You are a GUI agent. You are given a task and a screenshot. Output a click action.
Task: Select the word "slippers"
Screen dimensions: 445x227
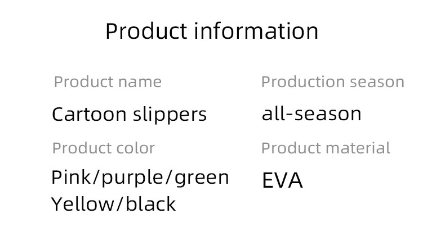click(x=171, y=116)
